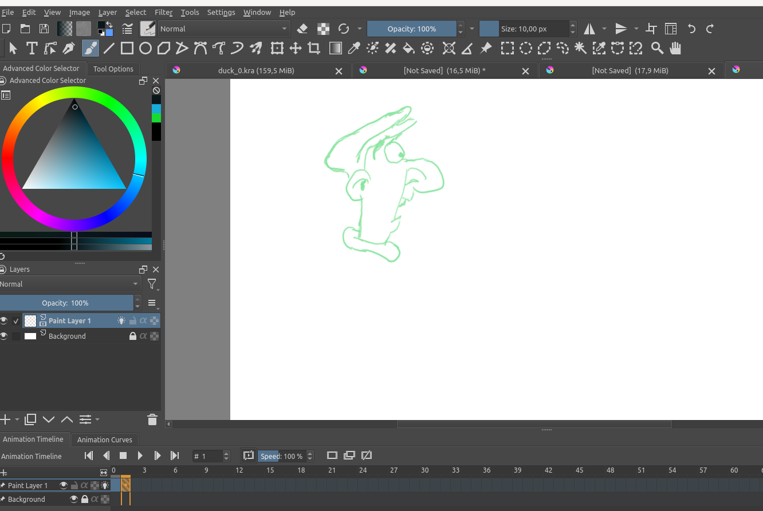Toggle Background layer visibility eye

click(4, 336)
